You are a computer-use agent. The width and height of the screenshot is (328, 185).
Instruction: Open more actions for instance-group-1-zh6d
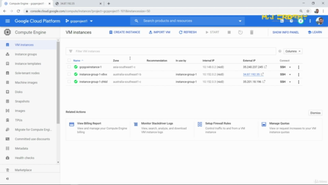(x=298, y=82)
